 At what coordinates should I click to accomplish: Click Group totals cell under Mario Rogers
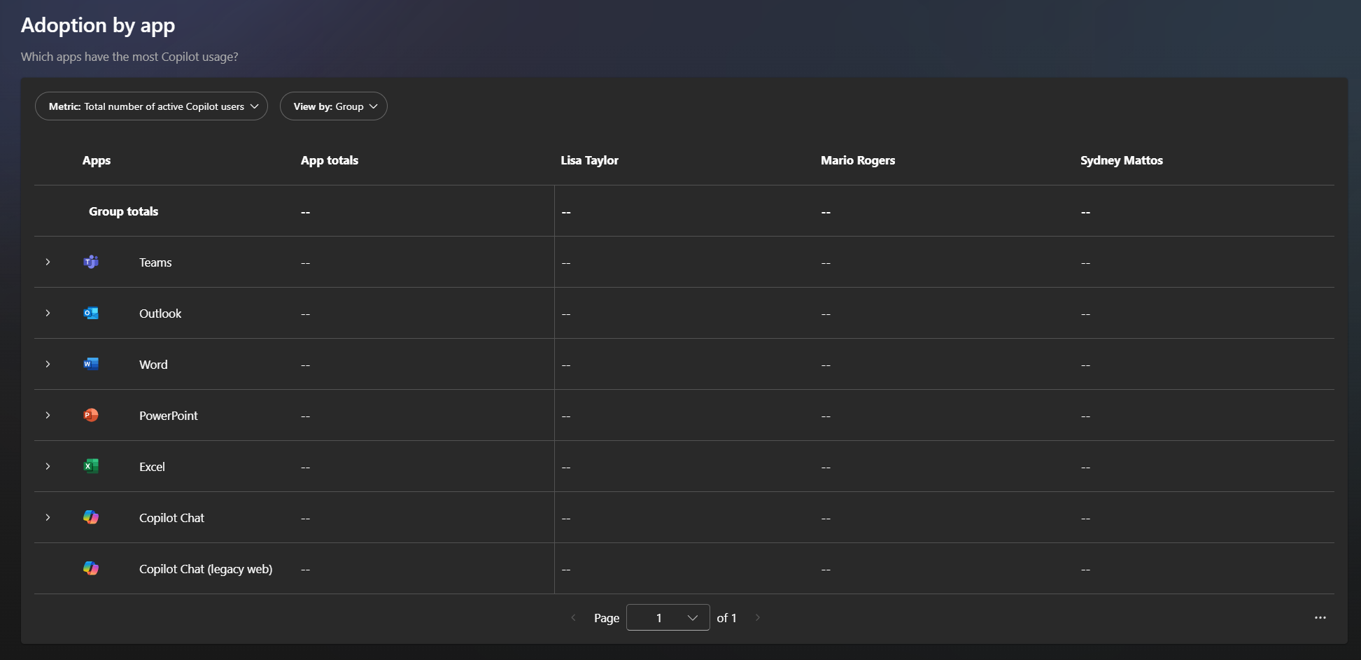[826, 212]
